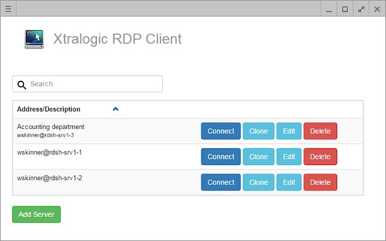386x241 pixels.
Task: Edit the wskinner@rdsh-srv1-2 entry
Action: pos(289,182)
